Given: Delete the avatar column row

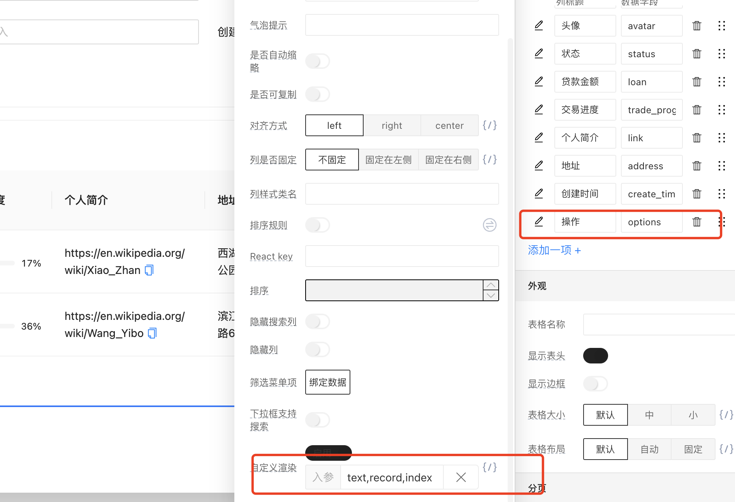Looking at the screenshot, I should [697, 26].
